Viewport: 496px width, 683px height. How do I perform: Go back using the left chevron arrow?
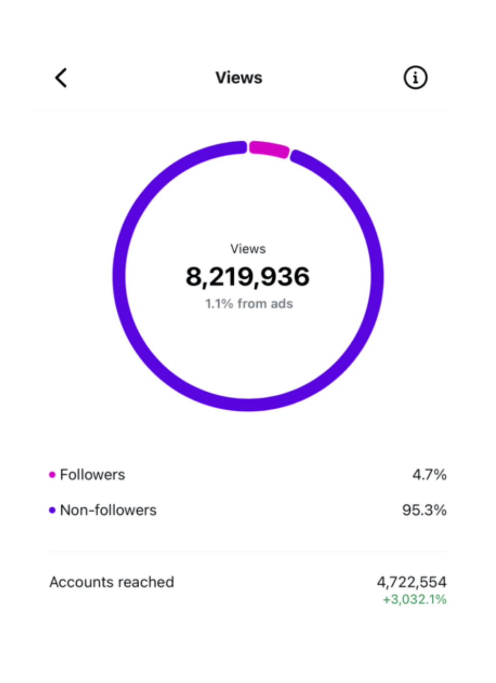tap(61, 78)
